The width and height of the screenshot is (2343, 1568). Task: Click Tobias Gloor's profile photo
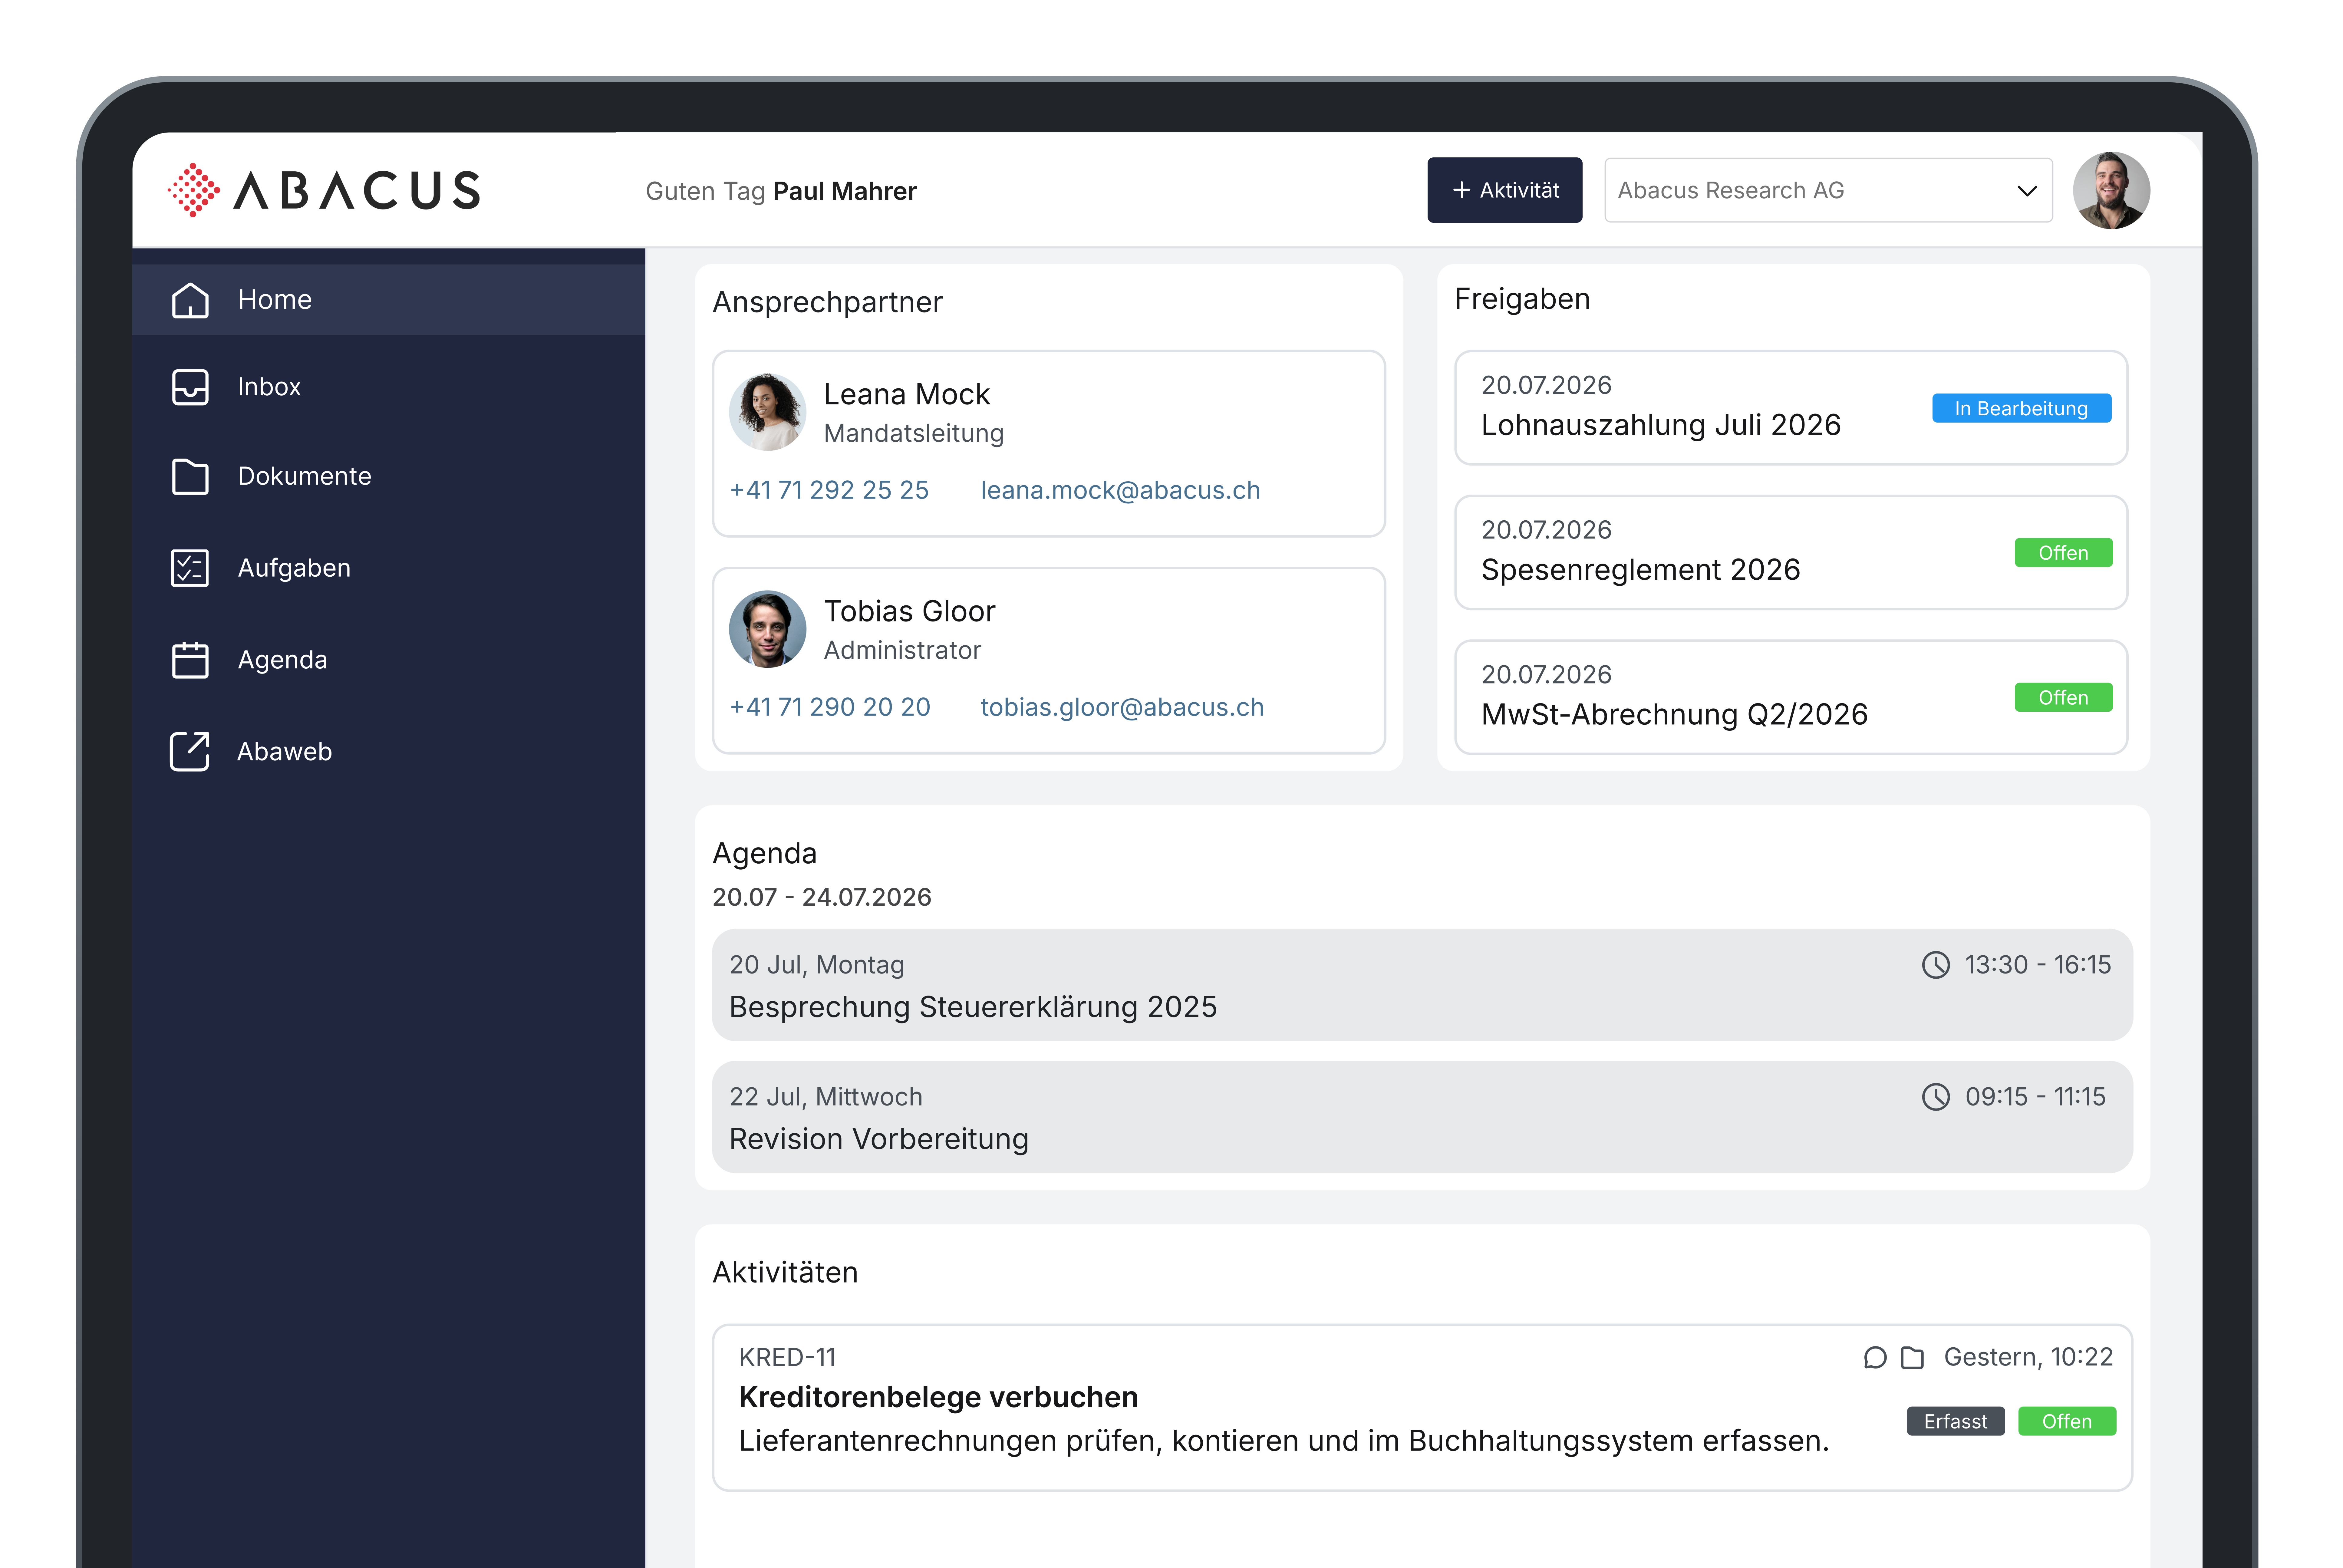coord(768,629)
